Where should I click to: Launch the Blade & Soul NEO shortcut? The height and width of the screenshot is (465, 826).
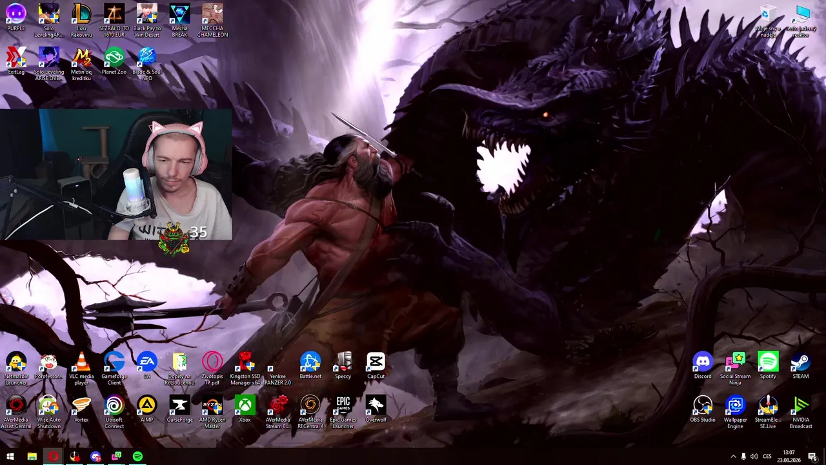[x=146, y=63]
